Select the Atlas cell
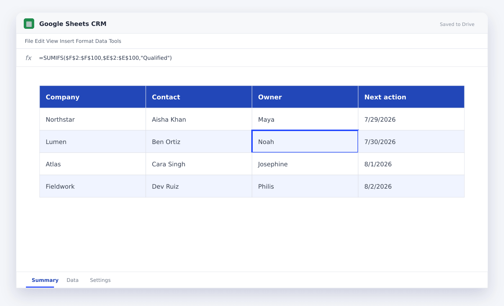 tap(93, 164)
